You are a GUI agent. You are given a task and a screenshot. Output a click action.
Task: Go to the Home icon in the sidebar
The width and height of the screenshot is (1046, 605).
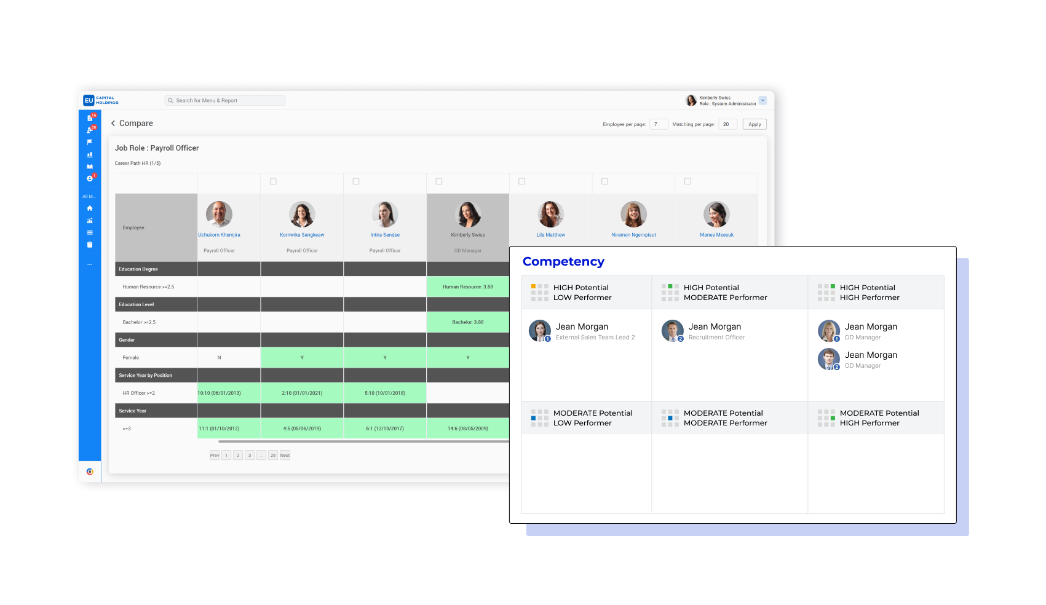90,208
